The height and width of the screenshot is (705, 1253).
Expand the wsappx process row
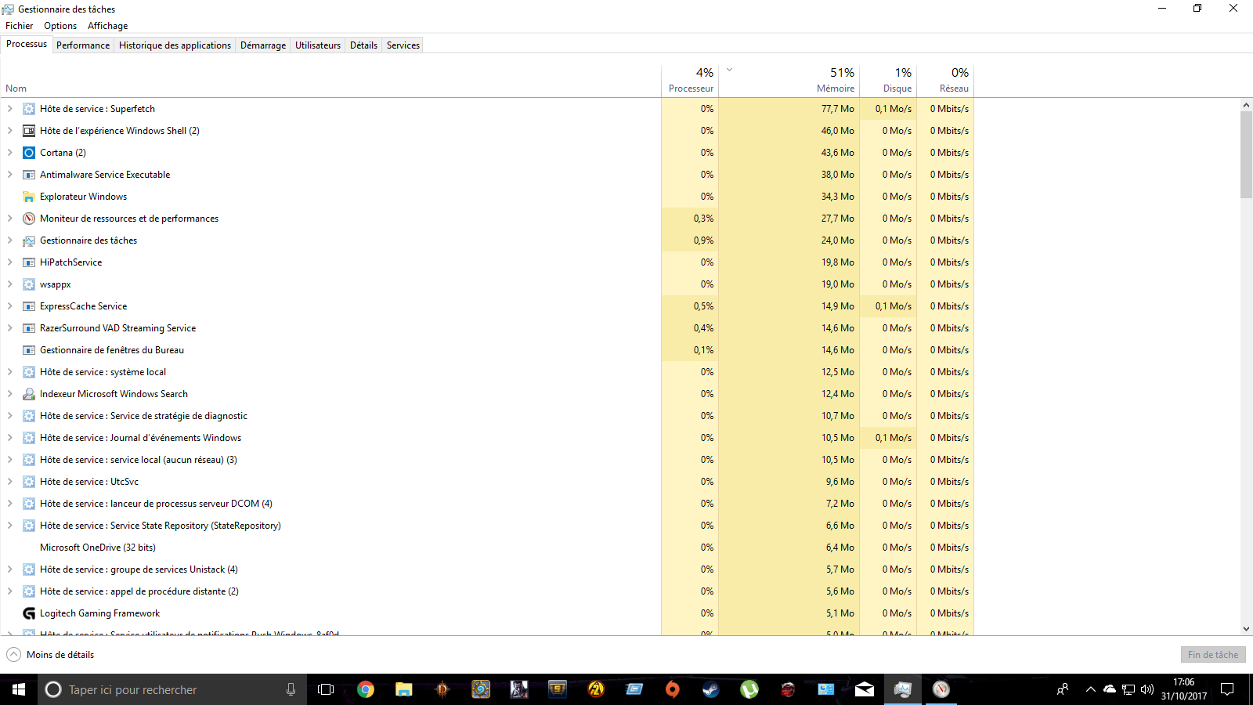tap(10, 284)
